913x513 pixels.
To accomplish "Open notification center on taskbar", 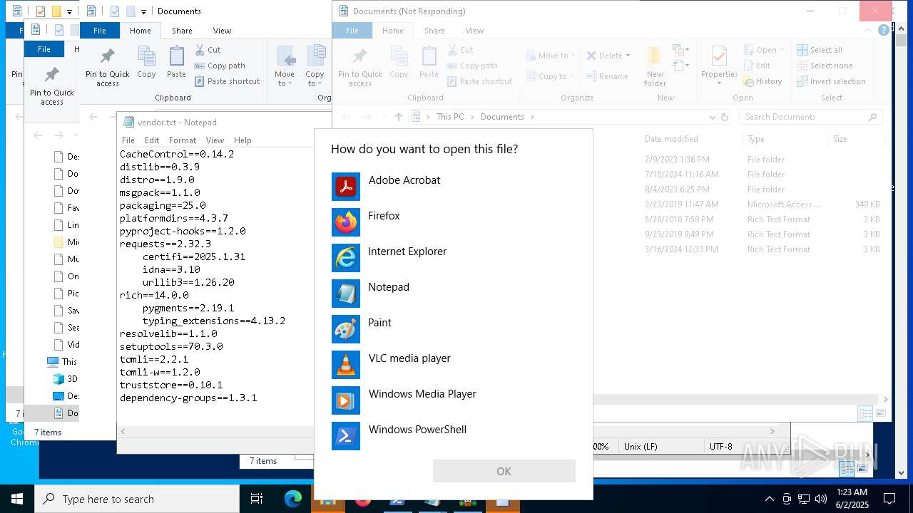I will pyautogui.click(x=889, y=499).
